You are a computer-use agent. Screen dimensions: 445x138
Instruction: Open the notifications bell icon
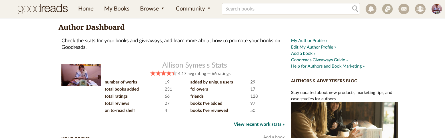coord(371,9)
